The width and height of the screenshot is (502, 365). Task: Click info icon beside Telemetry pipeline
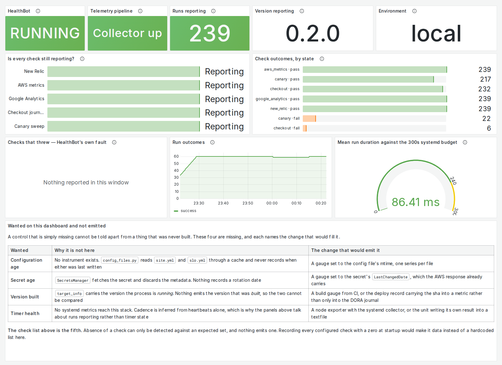click(x=140, y=11)
